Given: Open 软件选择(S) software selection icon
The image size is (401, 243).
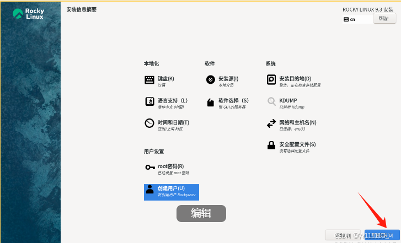Looking at the screenshot, I should coord(211,102).
